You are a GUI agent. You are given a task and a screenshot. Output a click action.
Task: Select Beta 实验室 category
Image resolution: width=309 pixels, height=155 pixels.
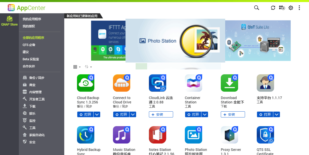pyautogui.click(x=31, y=59)
